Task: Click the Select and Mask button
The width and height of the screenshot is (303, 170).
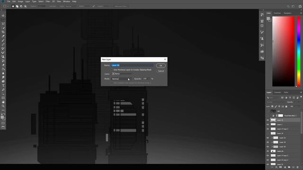Action: [x=120, y=6]
